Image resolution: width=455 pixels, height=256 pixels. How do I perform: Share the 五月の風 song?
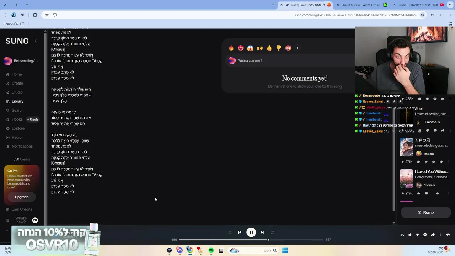(x=441, y=162)
